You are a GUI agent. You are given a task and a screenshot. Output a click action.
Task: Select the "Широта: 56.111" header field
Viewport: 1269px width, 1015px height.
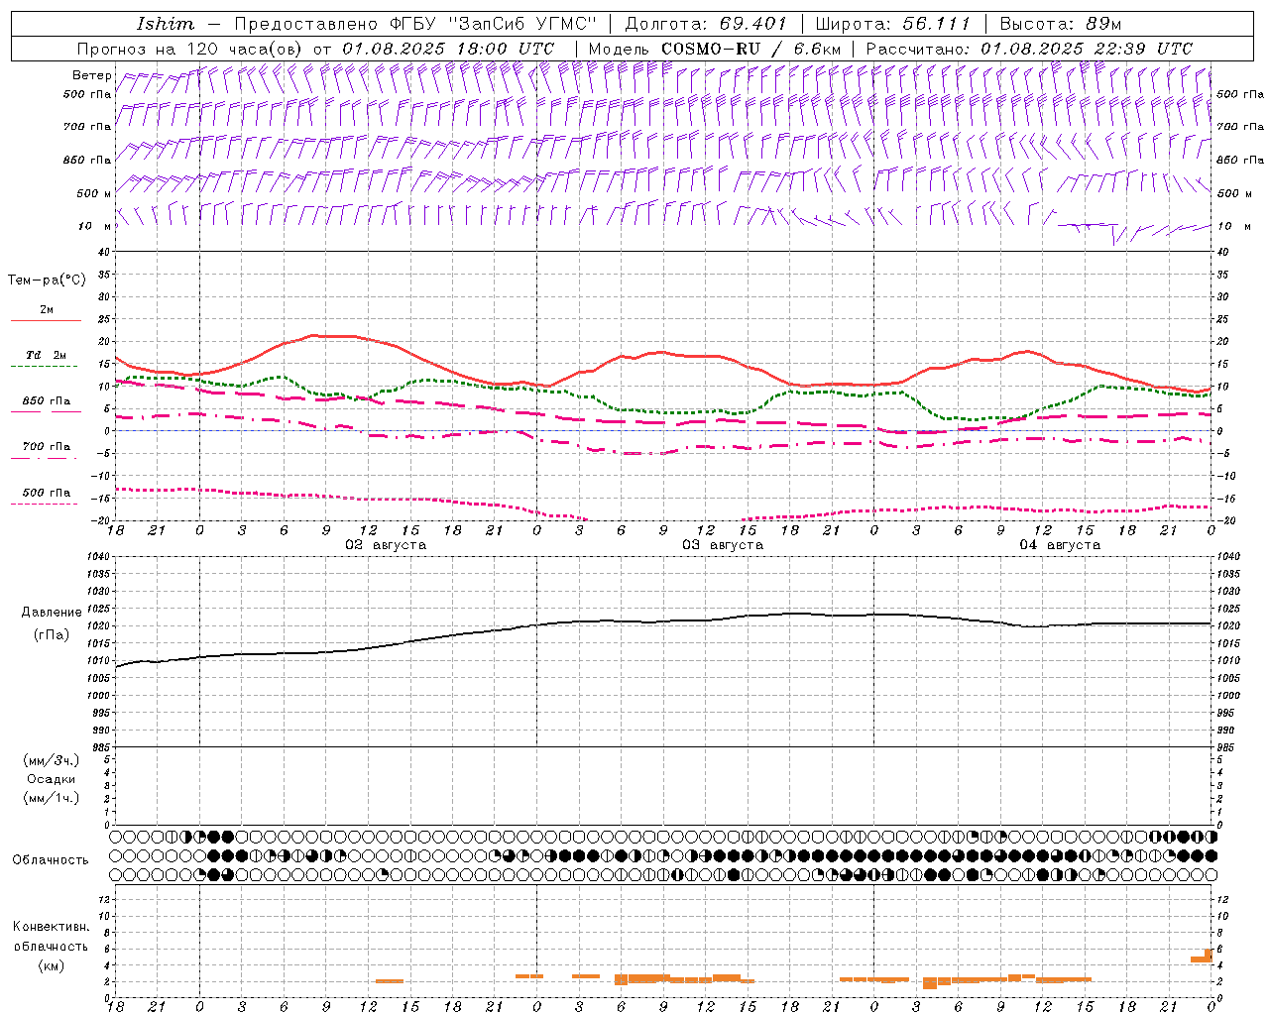[x=893, y=24]
